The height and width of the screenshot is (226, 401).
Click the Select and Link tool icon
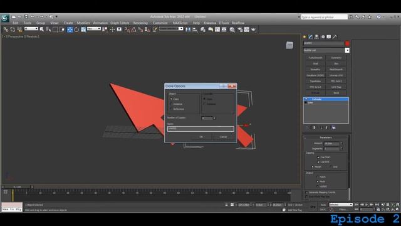click(6, 30)
